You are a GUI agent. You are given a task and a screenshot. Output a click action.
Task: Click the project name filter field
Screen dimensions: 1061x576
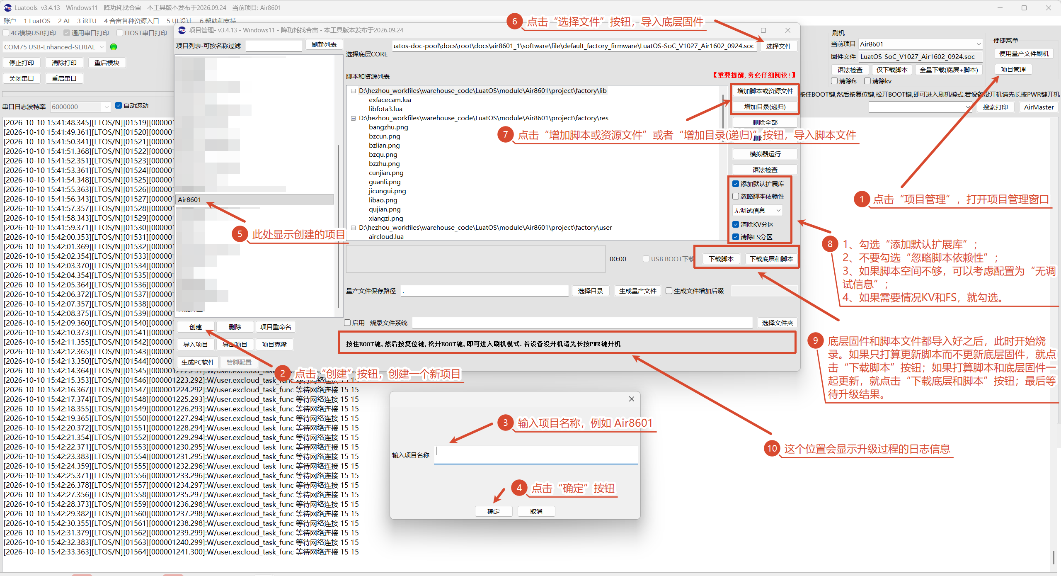274,46
